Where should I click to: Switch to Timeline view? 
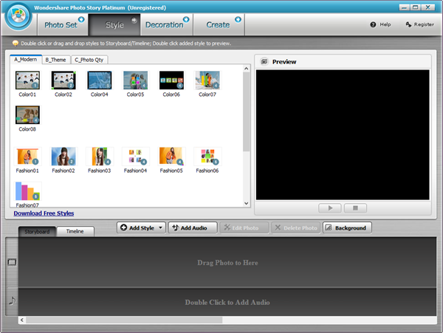(x=75, y=232)
